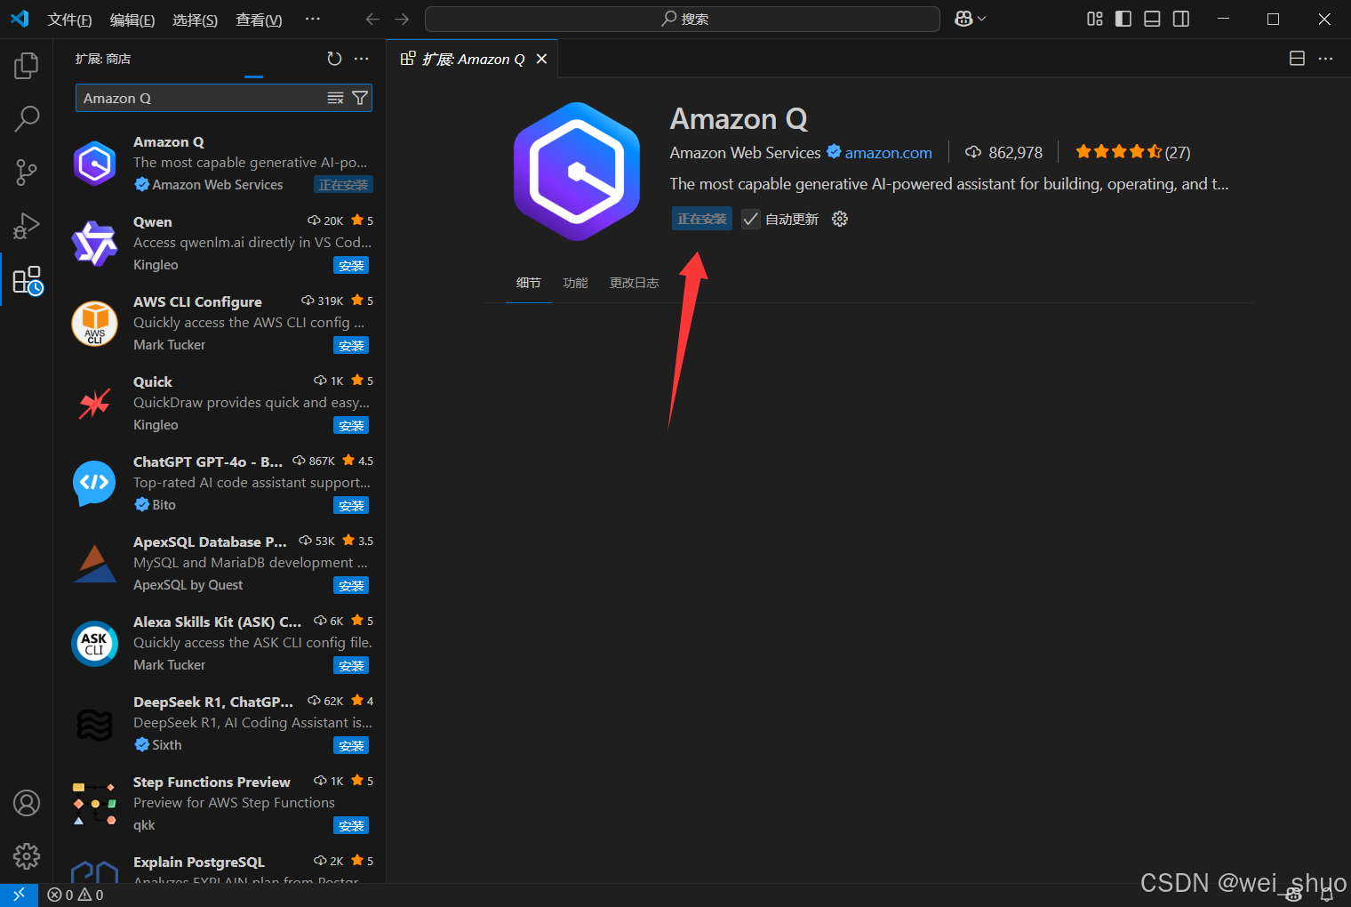Toggle the primary side bar
Viewport: 1351px width, 907px height.
[1123, 19]
